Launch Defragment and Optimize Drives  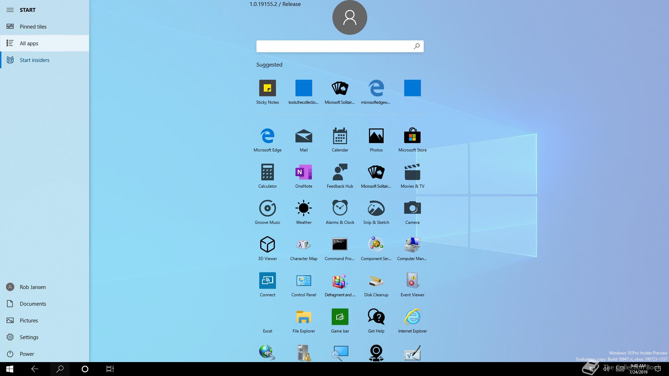pyautogui.click(x=340, y=284)
